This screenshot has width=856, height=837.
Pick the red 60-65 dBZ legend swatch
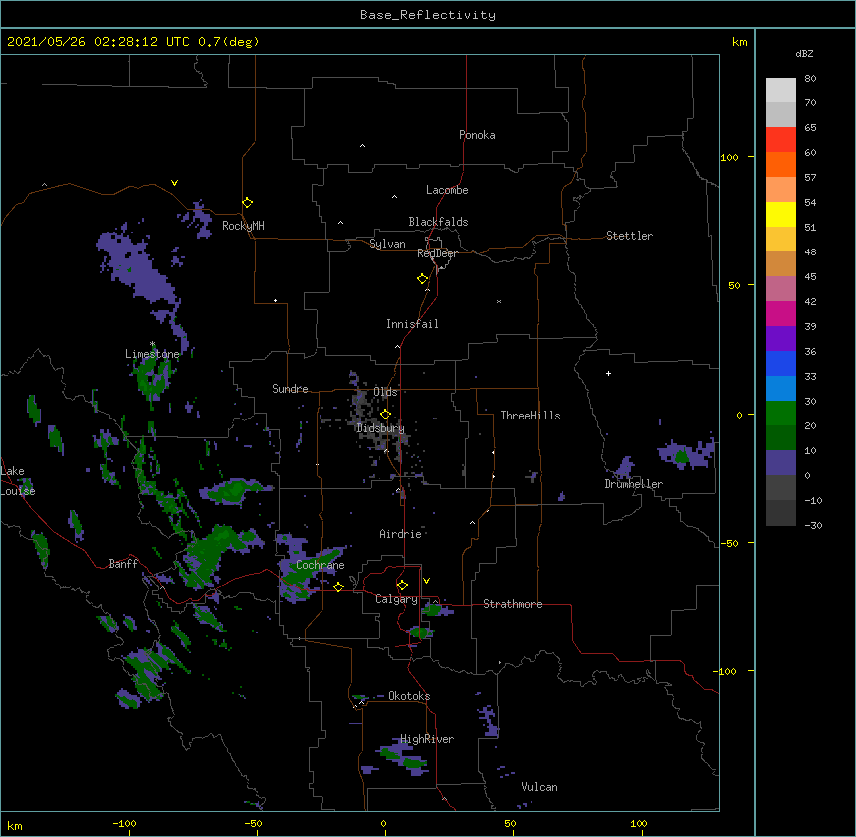point(781,139)
